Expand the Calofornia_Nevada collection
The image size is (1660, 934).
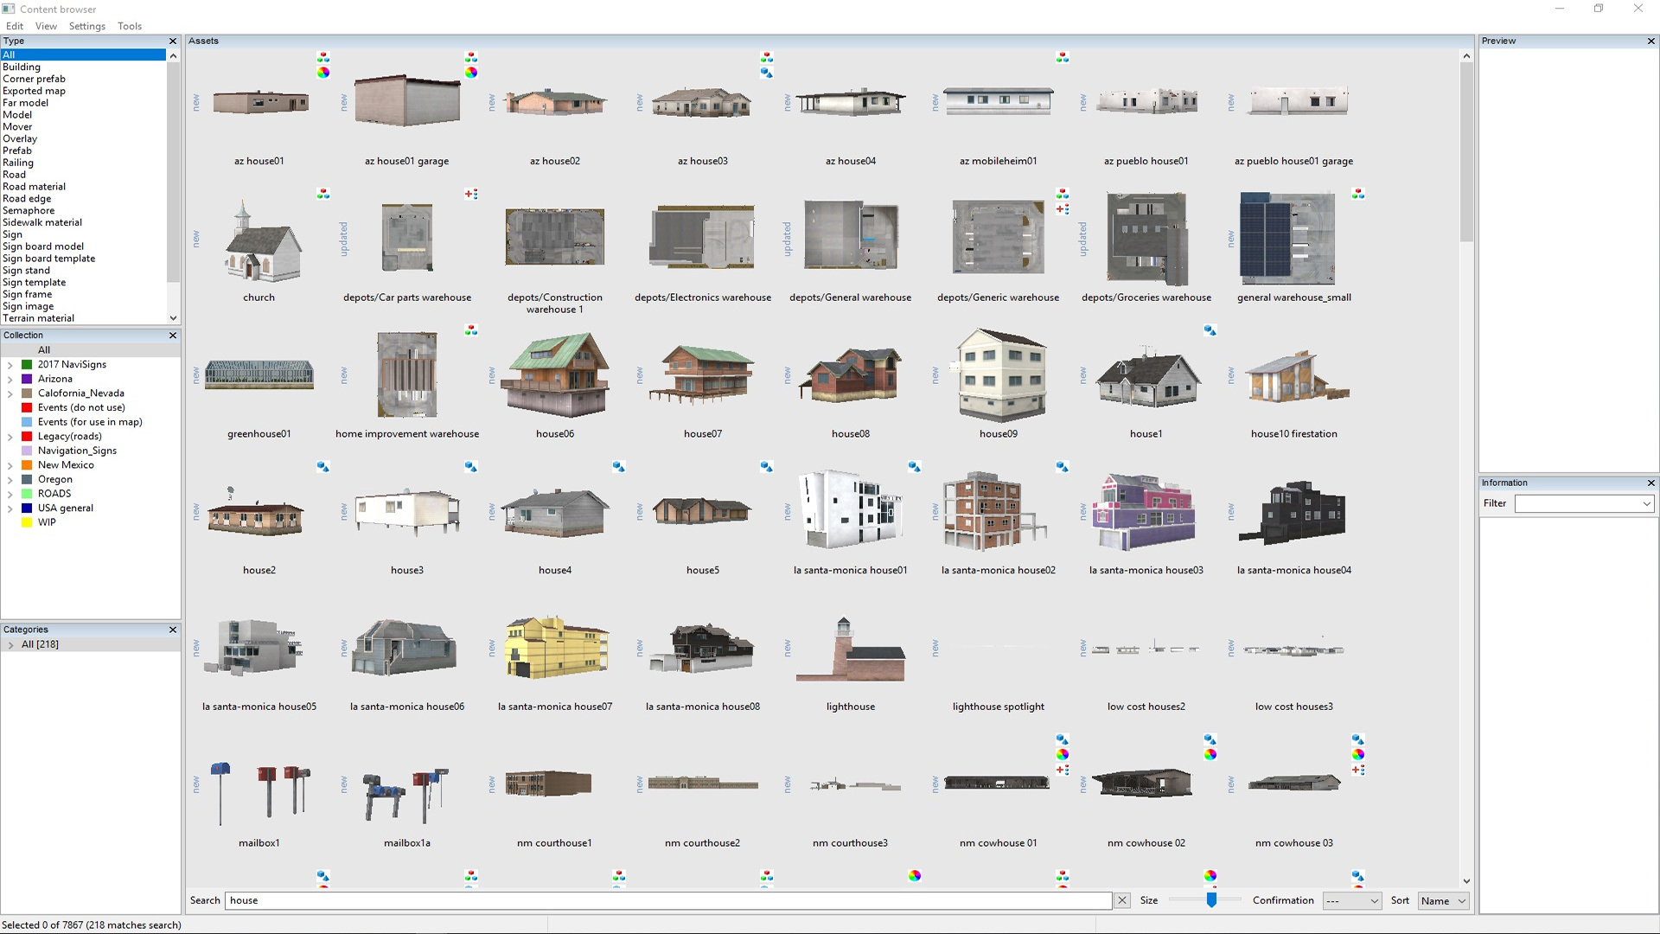tap(10, 393)
